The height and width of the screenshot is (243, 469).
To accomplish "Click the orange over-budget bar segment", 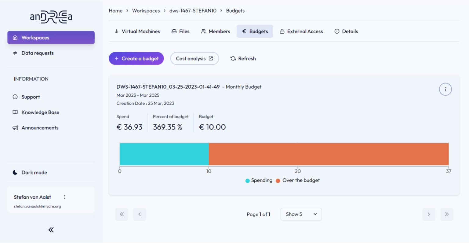I will click(x=329, y=154).
